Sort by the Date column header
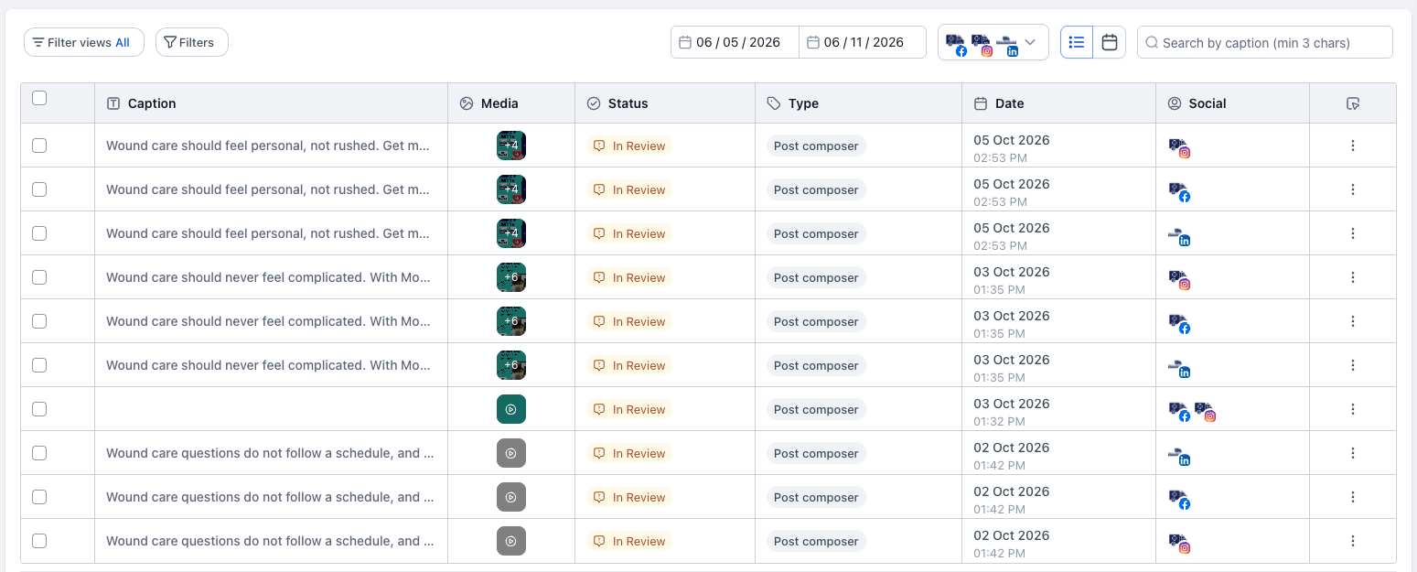This screenshot has height=572, width=1417. [x=1058, y=103]
